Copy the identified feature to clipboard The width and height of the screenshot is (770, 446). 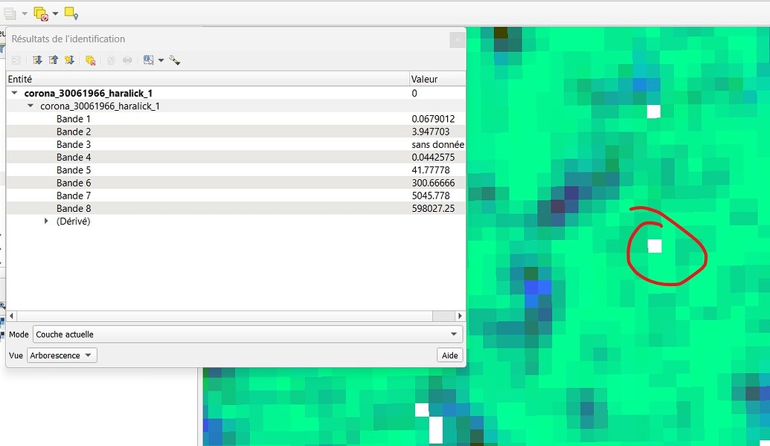point(110,59)
